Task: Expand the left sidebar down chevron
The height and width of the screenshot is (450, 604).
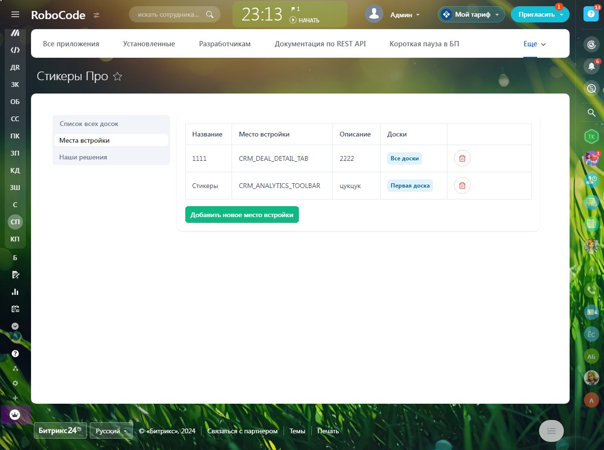Action: pyautogui.click(x=15, y=326)
